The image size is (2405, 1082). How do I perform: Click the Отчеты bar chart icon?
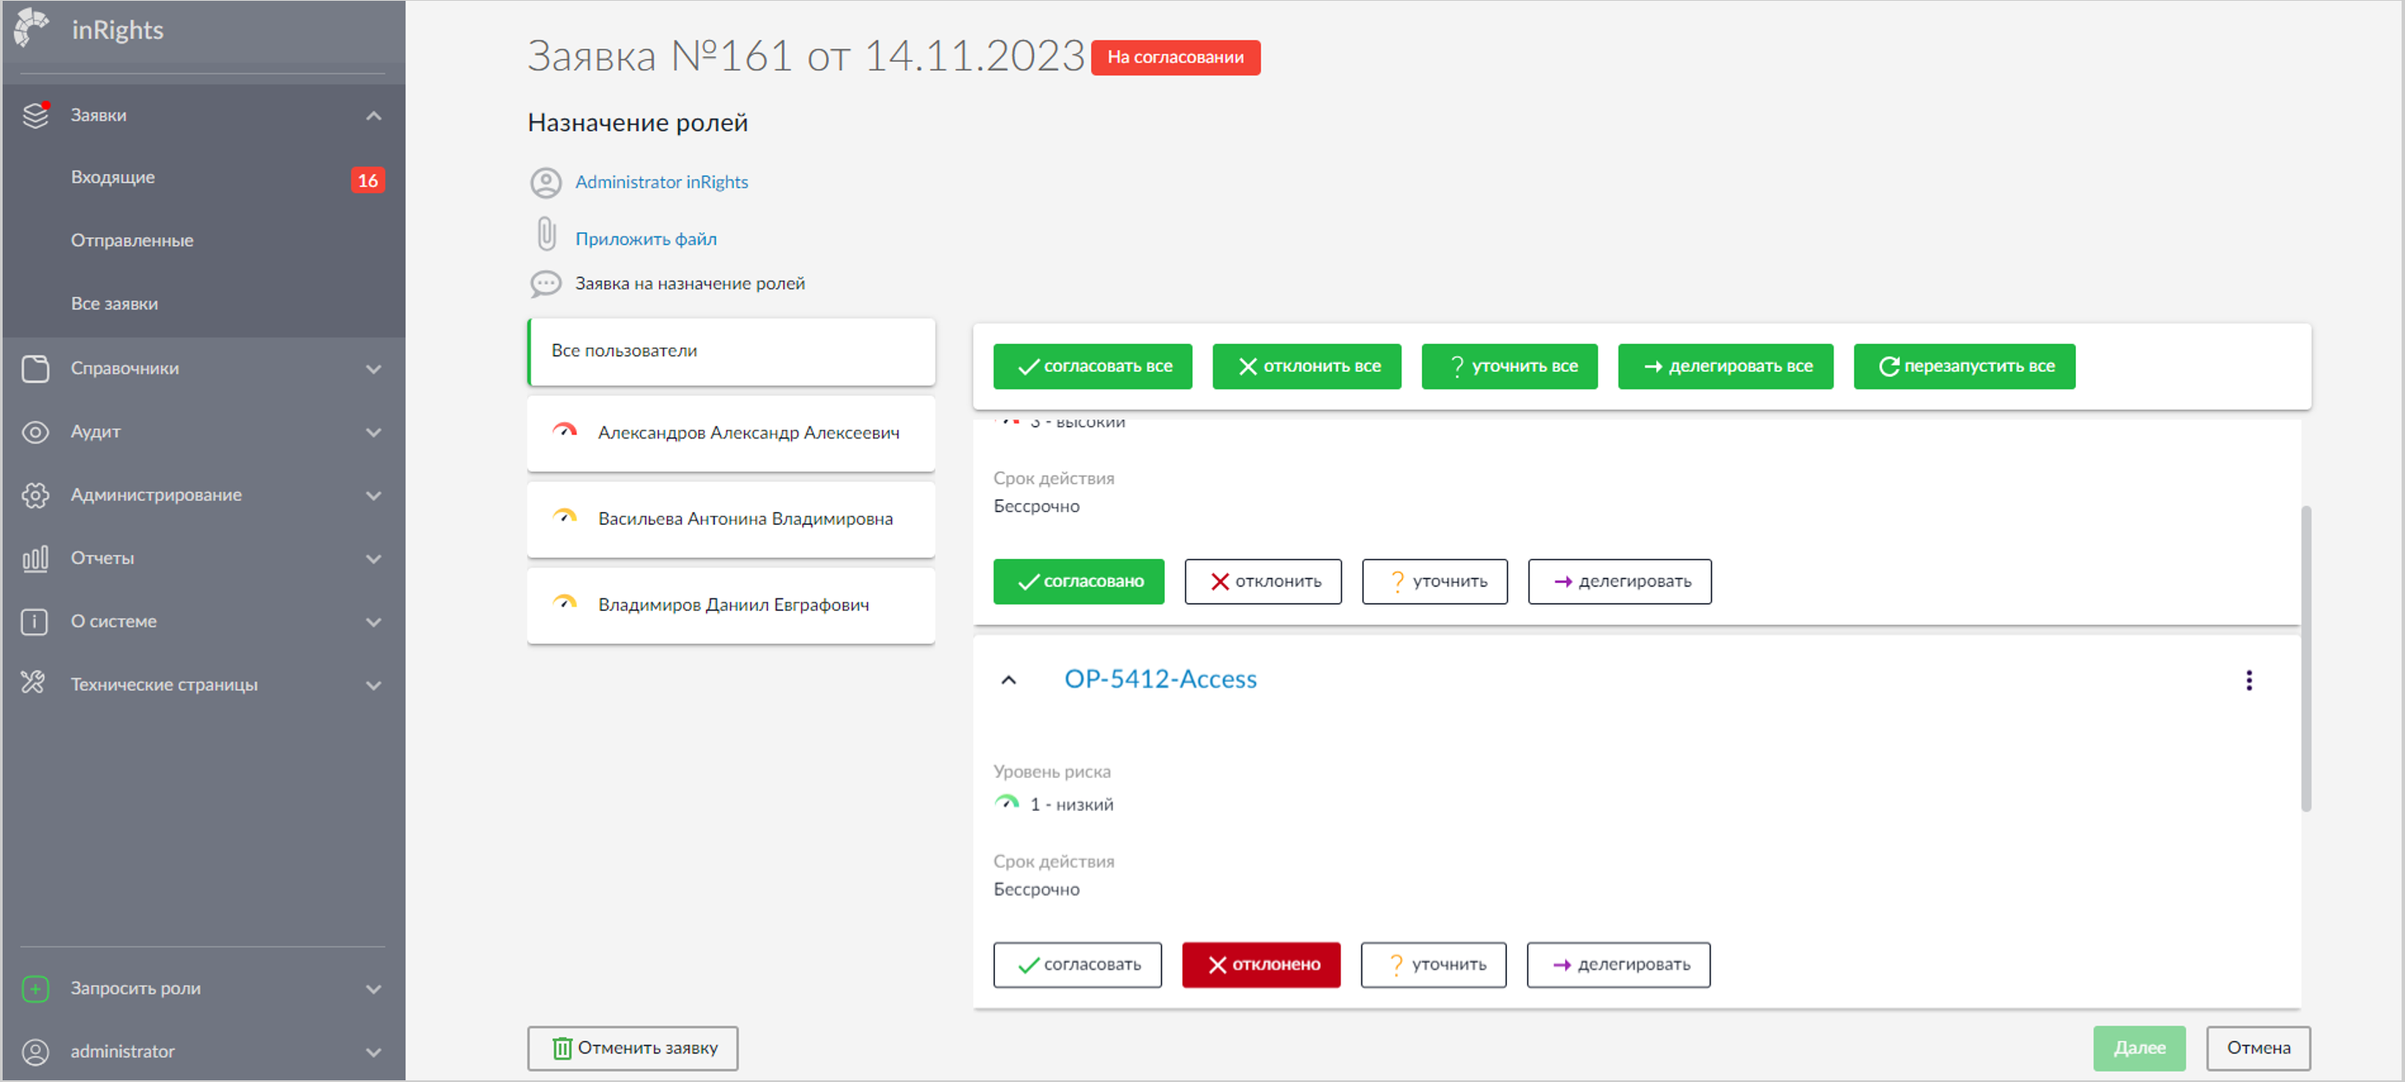pyautogui.click(x=36, y=558)
